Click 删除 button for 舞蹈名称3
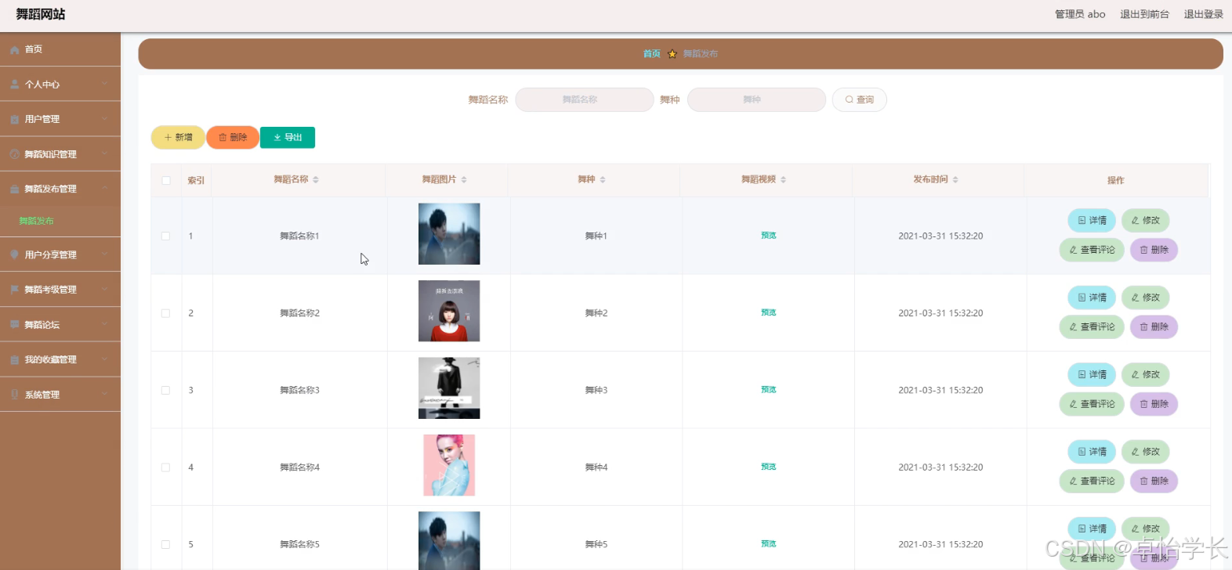The width and height of the screenshot is (1232, 570). [1154, 404]
